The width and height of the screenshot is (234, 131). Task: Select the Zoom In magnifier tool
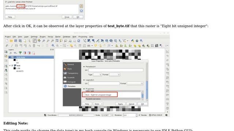44,41
